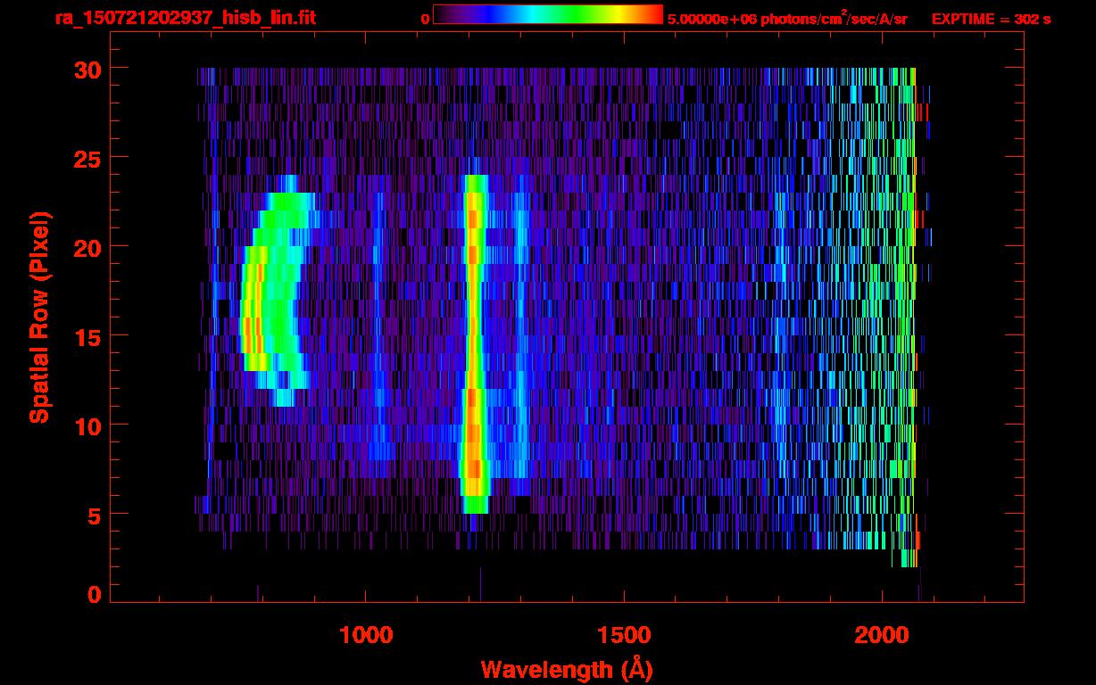This screenshot has width=1096, height=685.
Task: Click the green noisy band near 2050 Å
Action: tap(909, 317)
